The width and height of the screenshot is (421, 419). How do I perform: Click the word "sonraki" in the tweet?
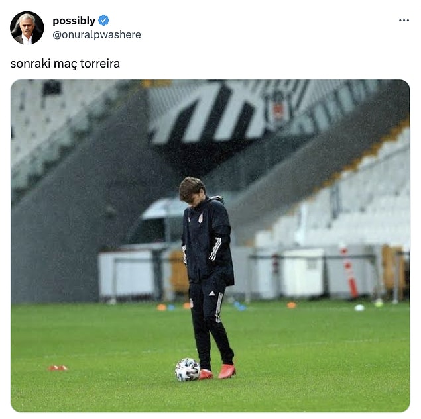[x=30, y=64]
